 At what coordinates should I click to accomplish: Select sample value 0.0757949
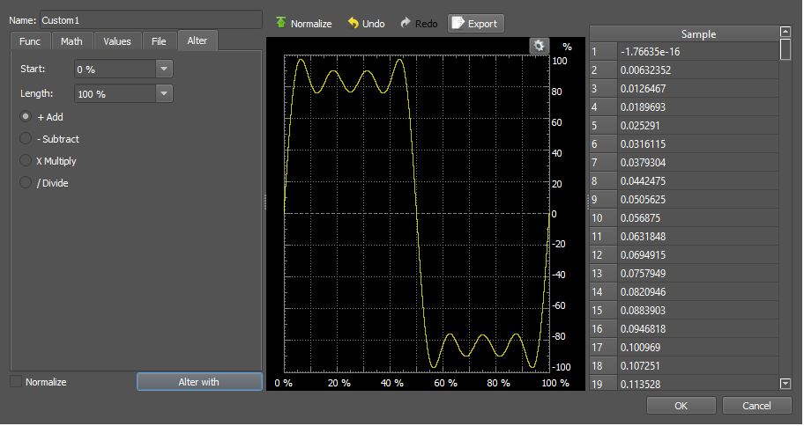[698, 274]
